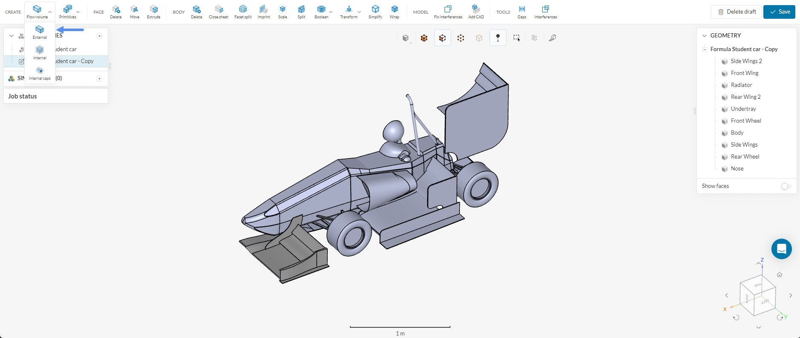Collapse Formula Student car - Copy tree
Screen dimensions: 800x338
coord(705,49)
